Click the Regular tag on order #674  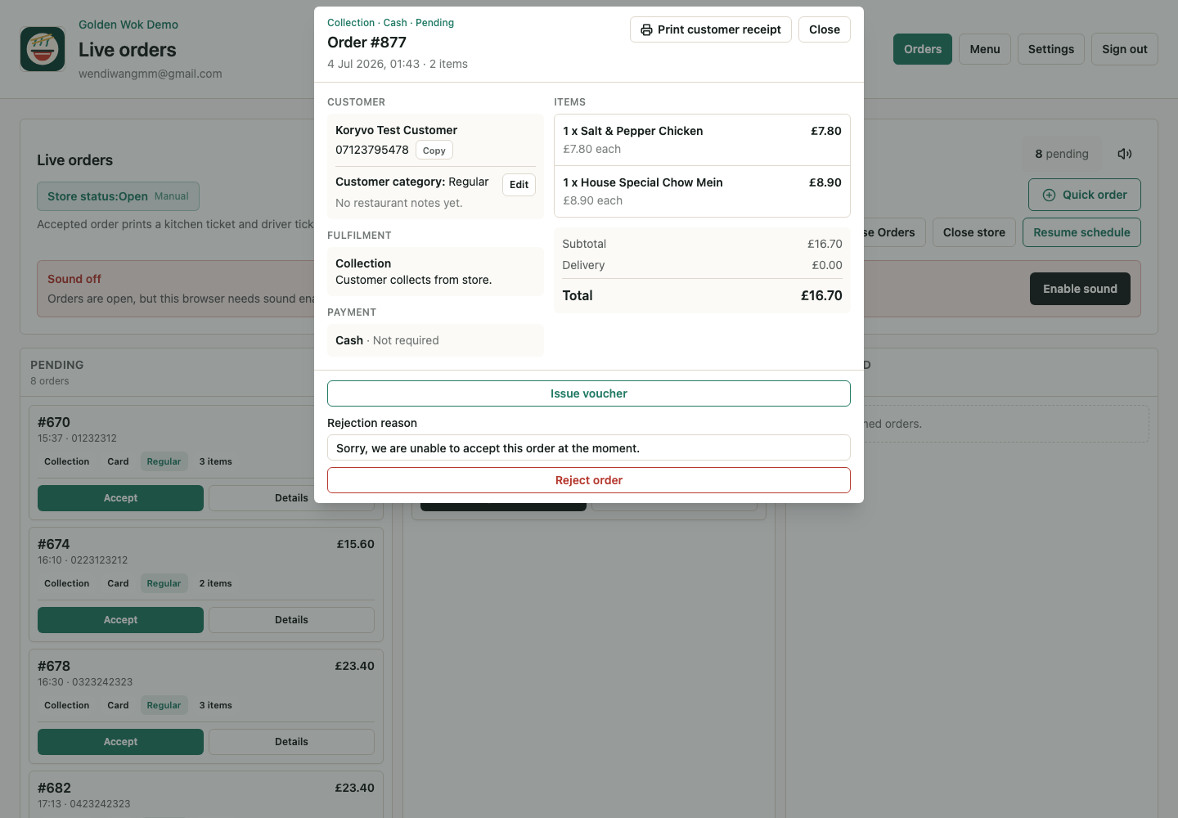tap(164, 583)
